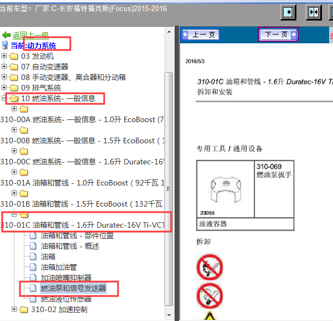Open 油箱和管线 - 概述 document
333x321 pixels.
click(70, 246)
